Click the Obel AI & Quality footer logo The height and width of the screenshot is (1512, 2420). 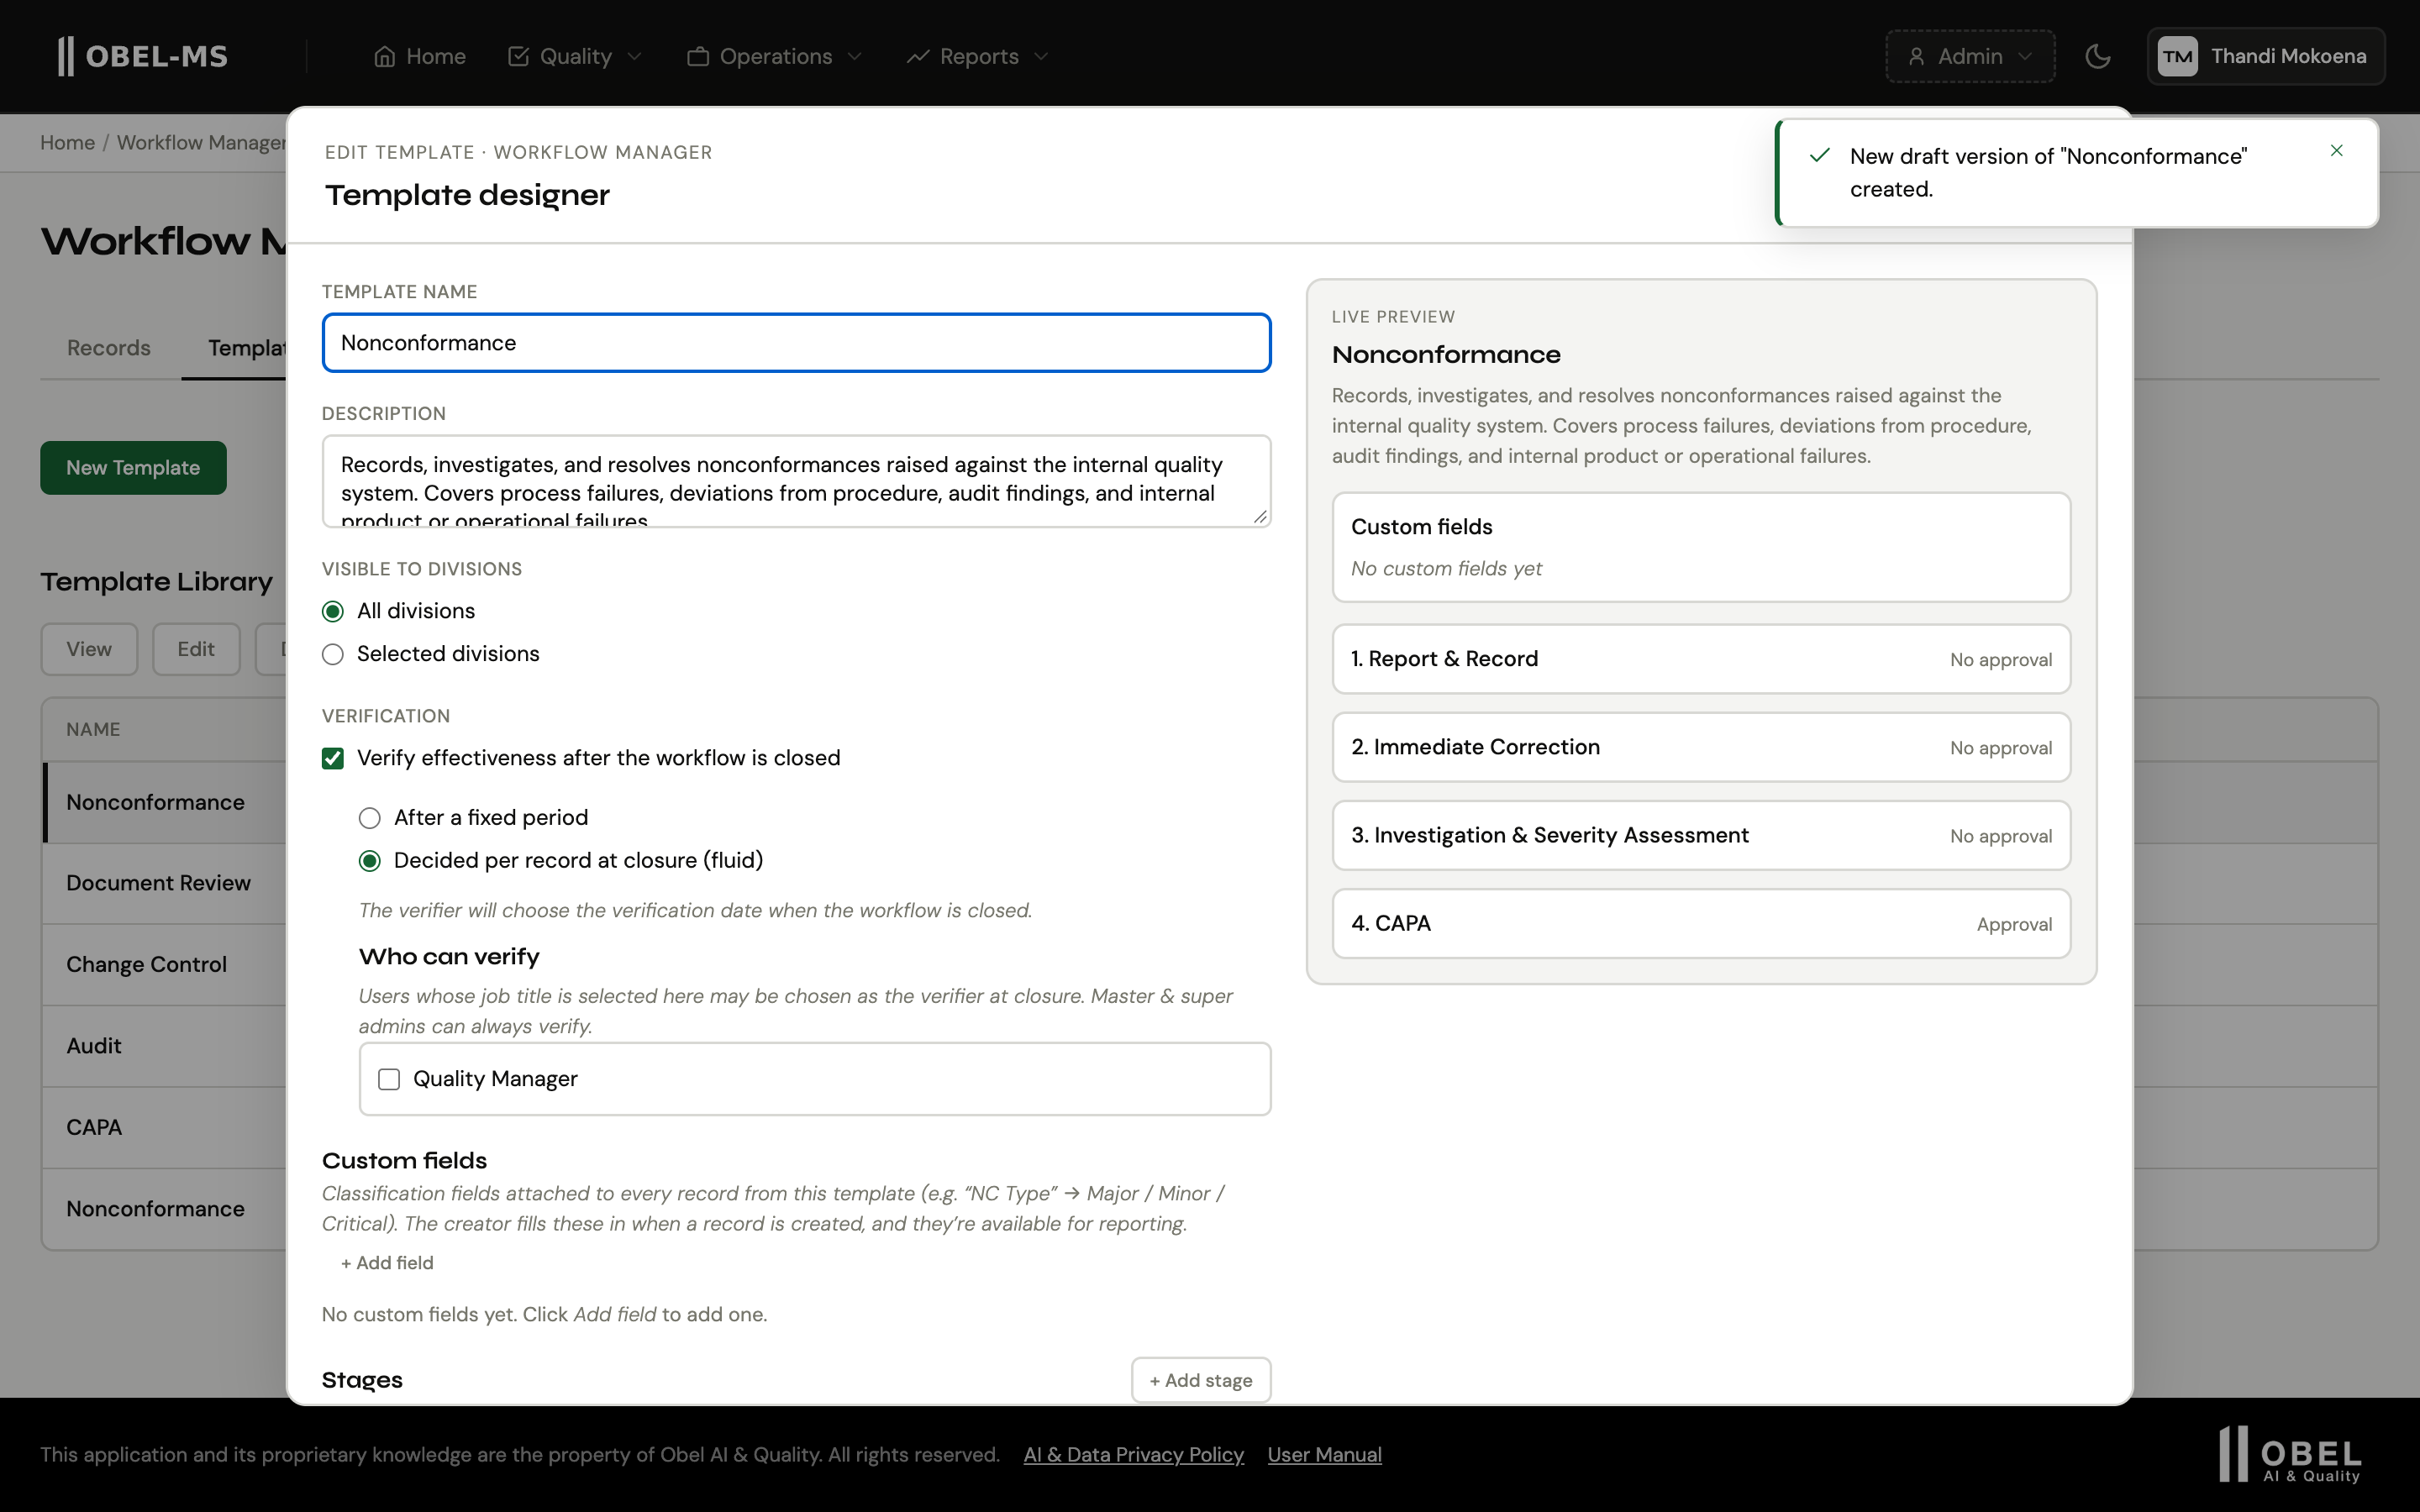[2289, 1454]
